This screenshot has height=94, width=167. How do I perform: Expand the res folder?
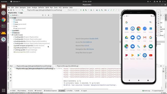[x=12, y=26]
